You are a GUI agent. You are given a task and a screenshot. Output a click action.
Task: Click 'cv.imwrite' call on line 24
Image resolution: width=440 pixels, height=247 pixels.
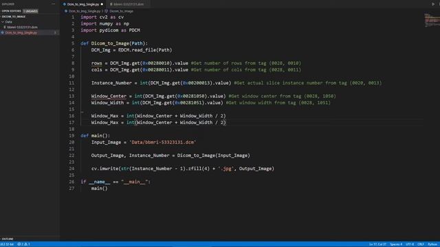pos(104,169)
